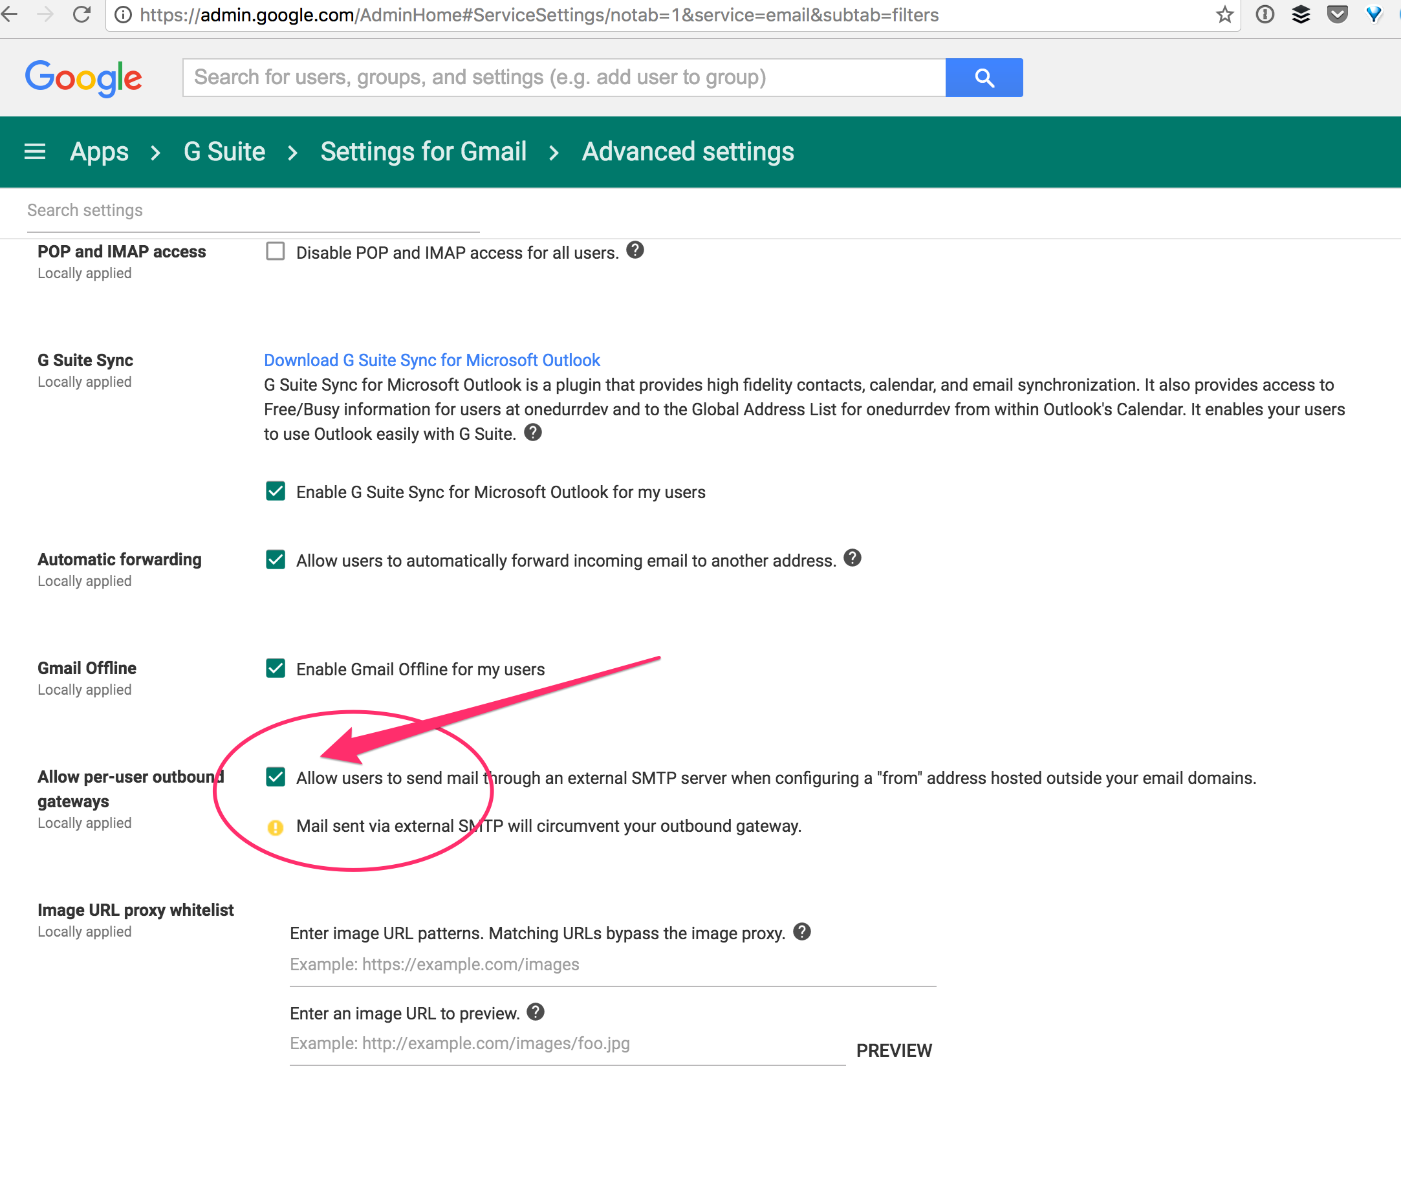Uncheck Enable Gmail Offline for my users
The width and height of the screenshot is (1401, 1185).
point(276,668)
